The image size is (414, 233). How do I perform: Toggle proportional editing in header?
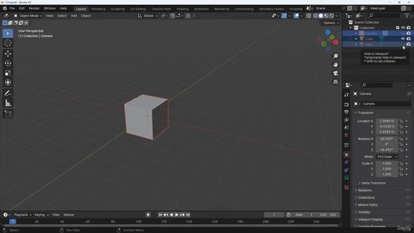pos(188,16)
